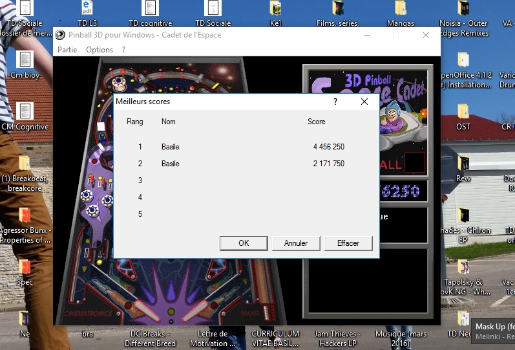Open the TD L3 PDF file
This screenshot has width=515, height=350.
click(86, 8)
